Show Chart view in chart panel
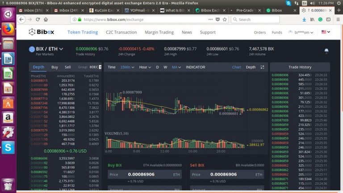The height and width of the screenshot is (193, 343). point(236,67)
